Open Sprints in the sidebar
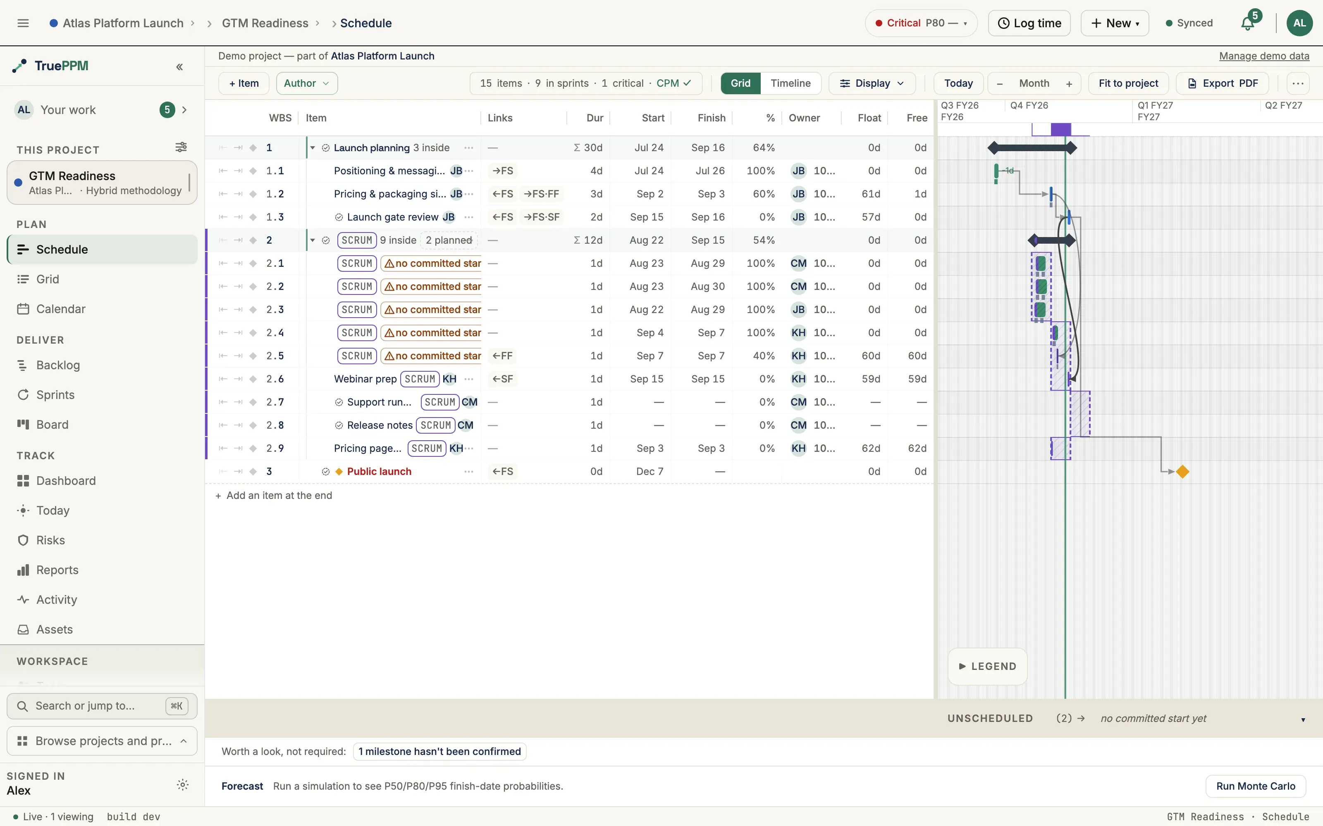This screenshot has width=1323, height=826. tap(102, 395)
